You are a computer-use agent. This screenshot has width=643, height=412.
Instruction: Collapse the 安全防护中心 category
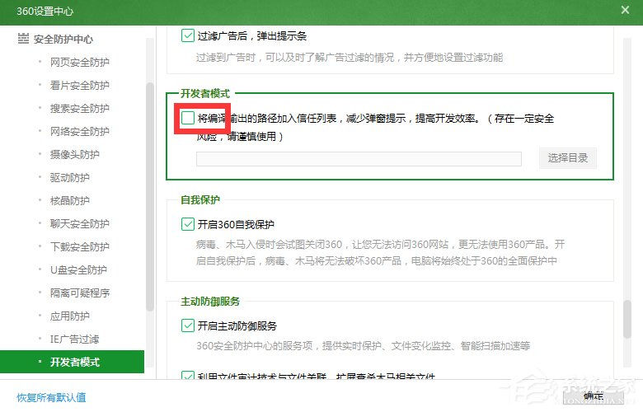63,39
